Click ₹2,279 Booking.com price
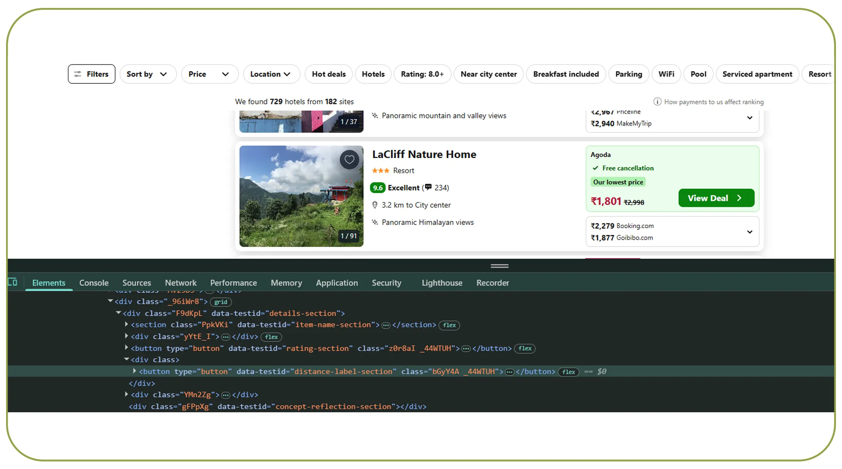 click(622, 226)
